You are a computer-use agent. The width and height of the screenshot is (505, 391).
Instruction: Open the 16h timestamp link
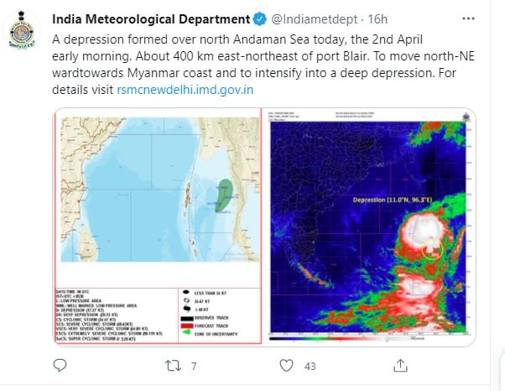[377, 19]
